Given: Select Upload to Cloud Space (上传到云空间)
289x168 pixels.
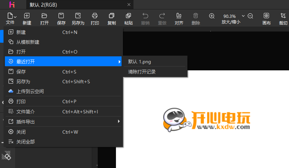Looking at the screenshot, I should (30, 91).
